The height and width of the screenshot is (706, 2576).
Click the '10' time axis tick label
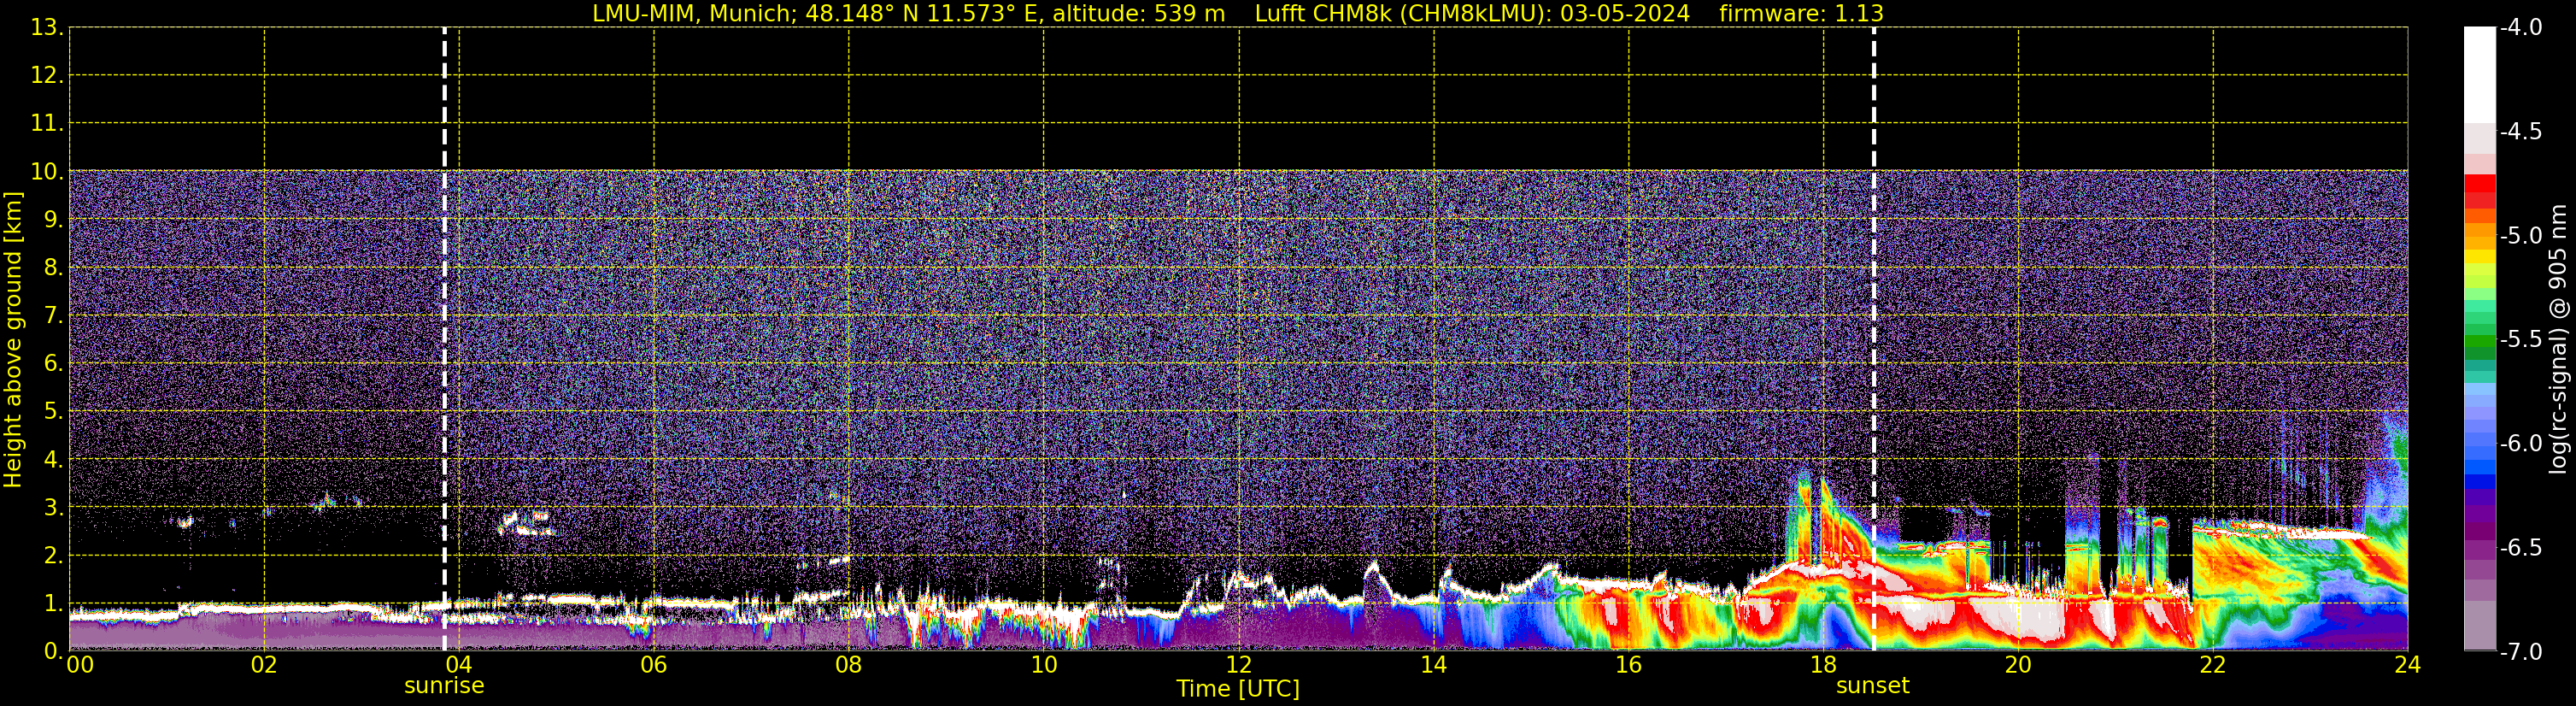click(1043, 665)
